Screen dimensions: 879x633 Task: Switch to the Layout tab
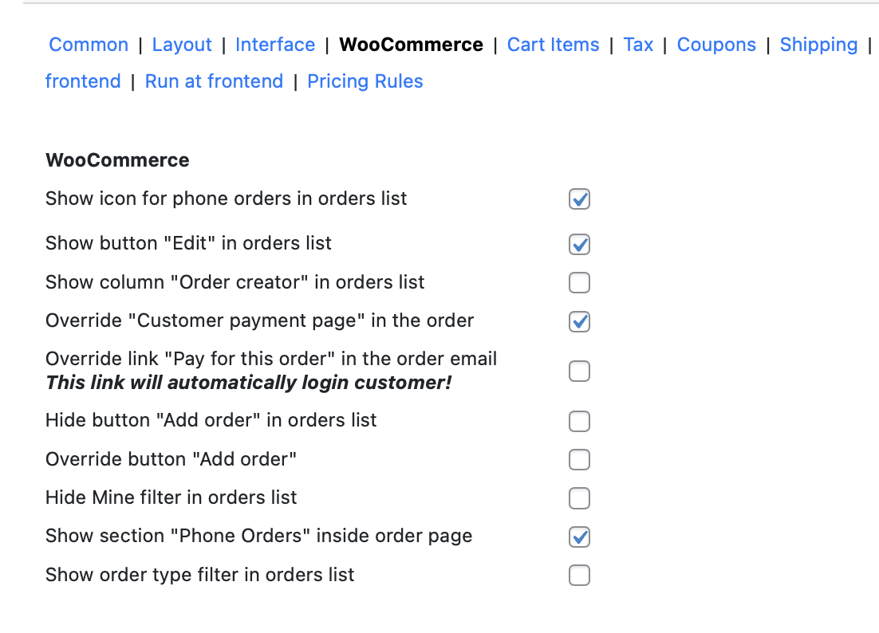[x=182, y=45]
